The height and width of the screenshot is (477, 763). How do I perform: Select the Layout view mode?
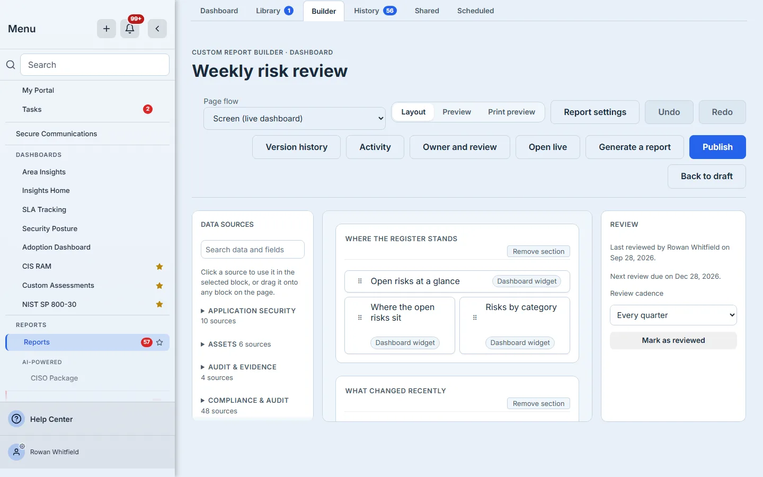[413, 112]
